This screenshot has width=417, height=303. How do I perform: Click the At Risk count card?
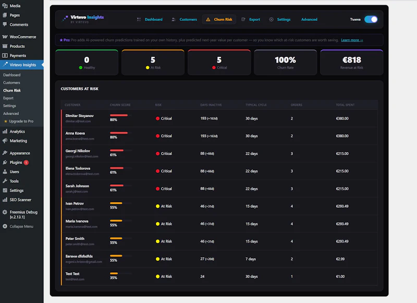pos(153,62)
